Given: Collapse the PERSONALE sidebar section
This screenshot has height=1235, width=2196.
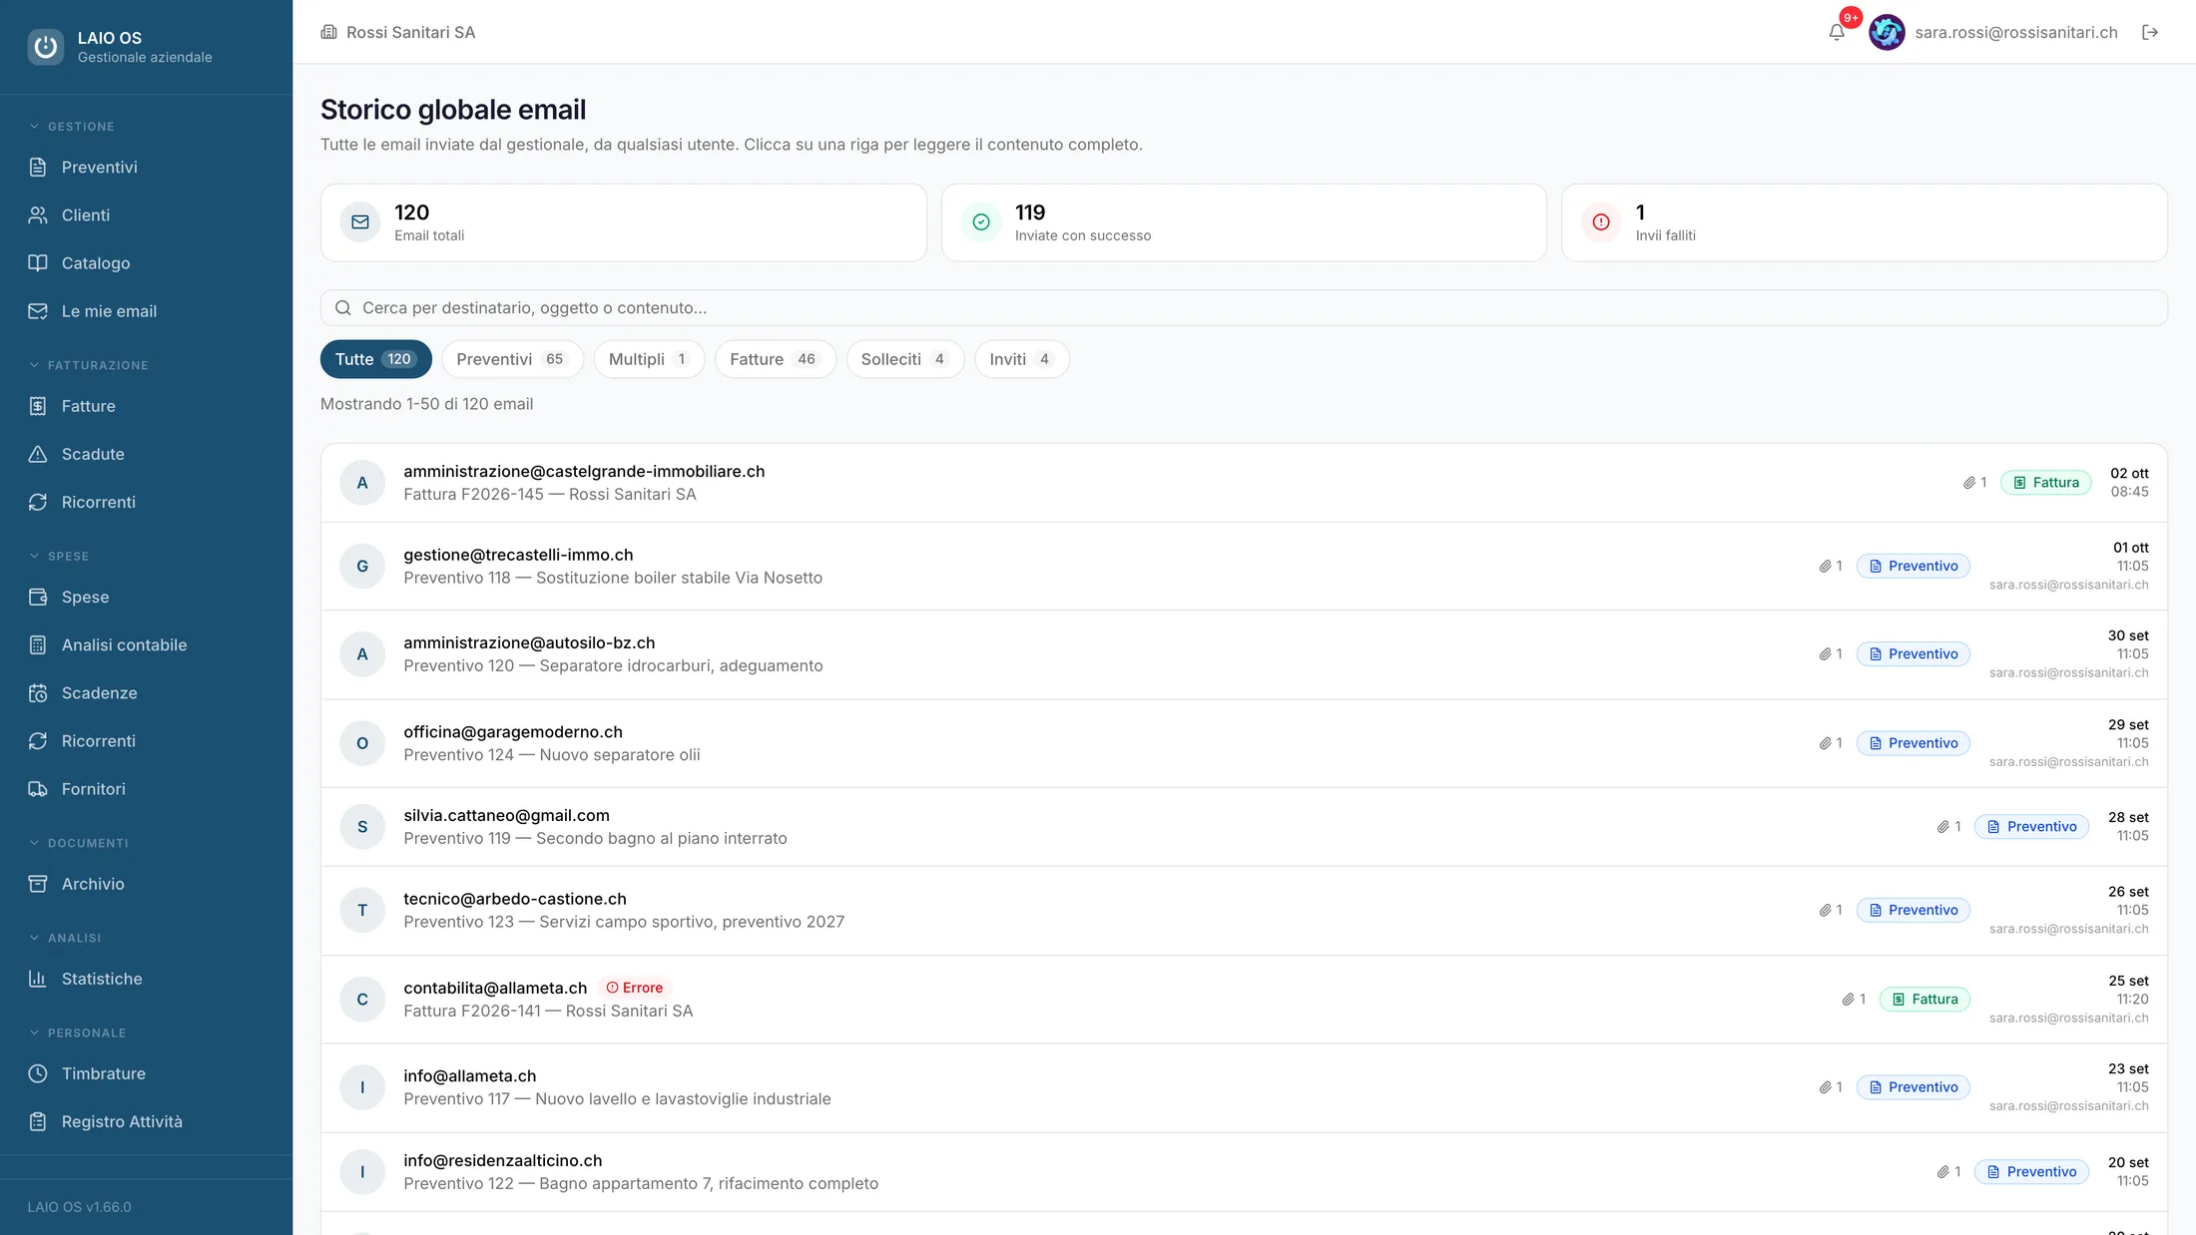Looking at the screenshot, I should click(77, 1032).
